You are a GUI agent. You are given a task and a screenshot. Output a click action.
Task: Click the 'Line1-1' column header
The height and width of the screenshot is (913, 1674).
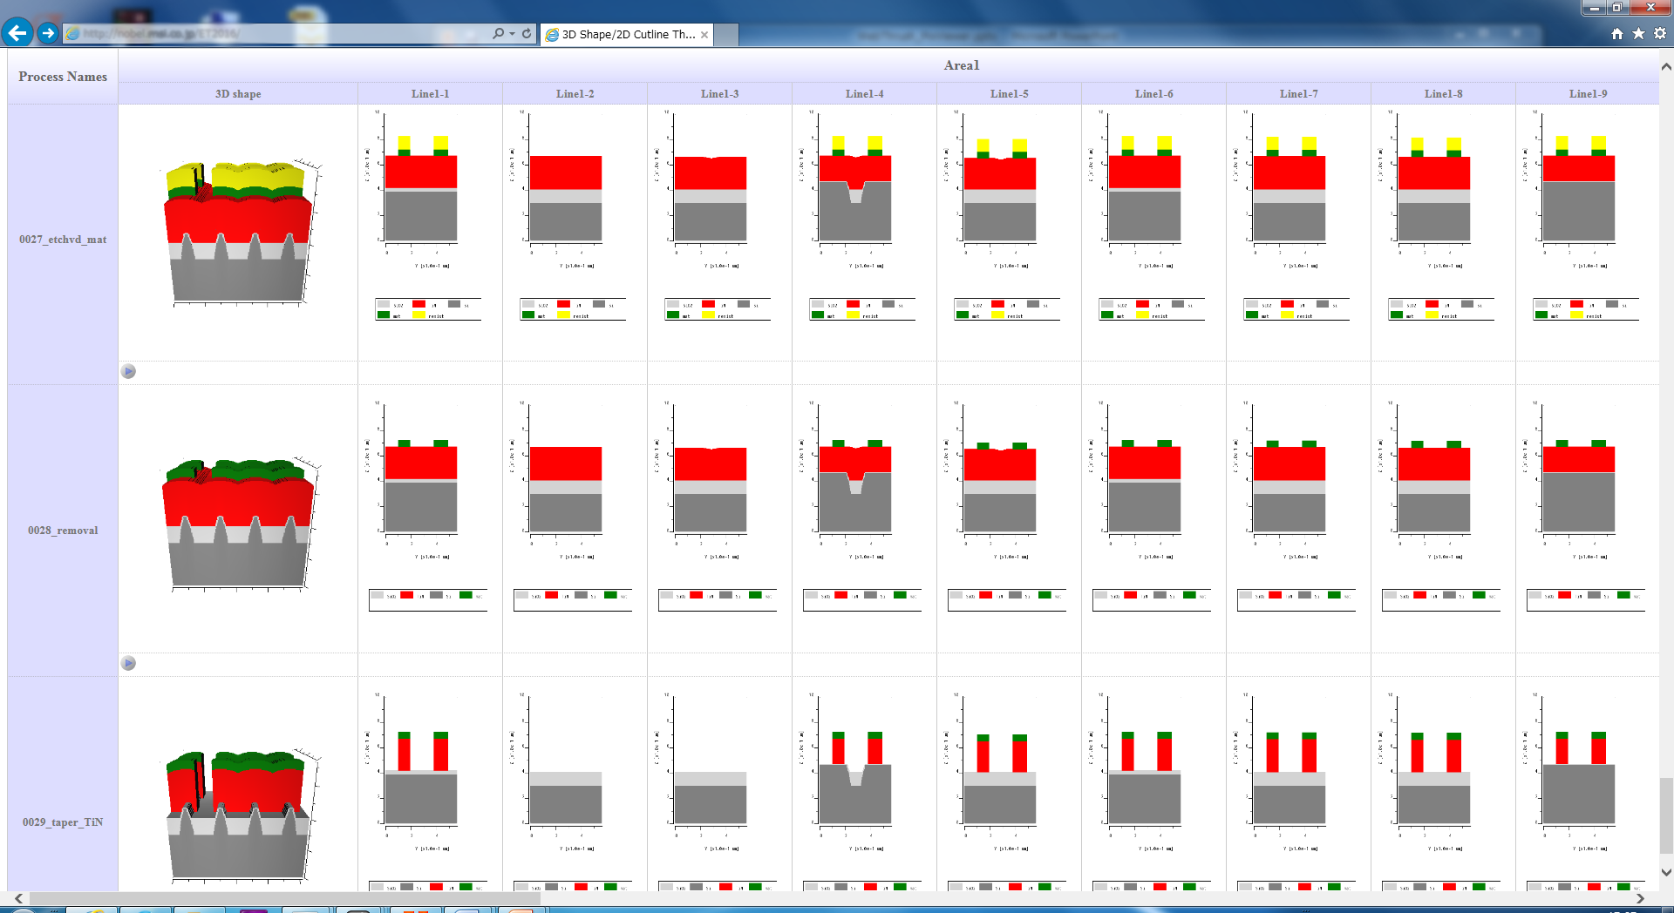coord(431,94)
